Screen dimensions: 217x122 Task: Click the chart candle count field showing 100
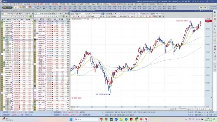(82, 14)
